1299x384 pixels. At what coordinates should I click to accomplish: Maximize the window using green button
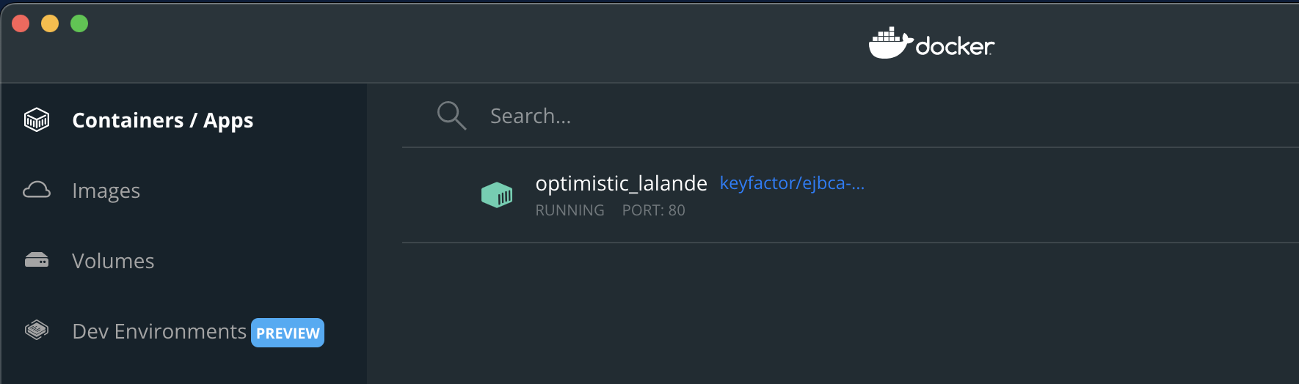point(79,23)
